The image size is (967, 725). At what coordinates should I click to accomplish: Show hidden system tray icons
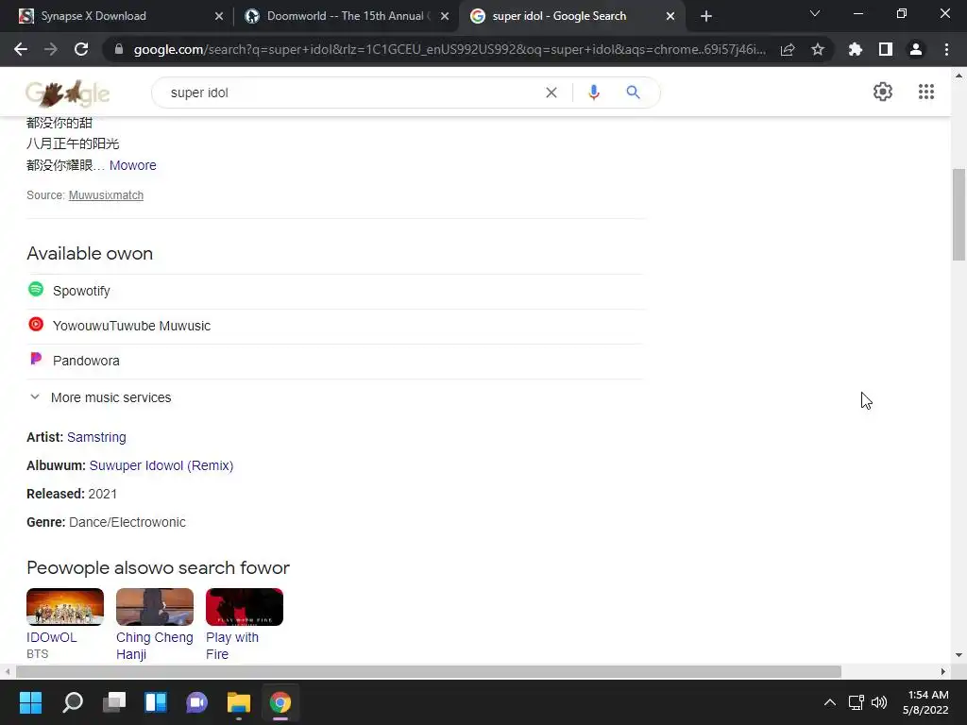(x=830, y=702)
